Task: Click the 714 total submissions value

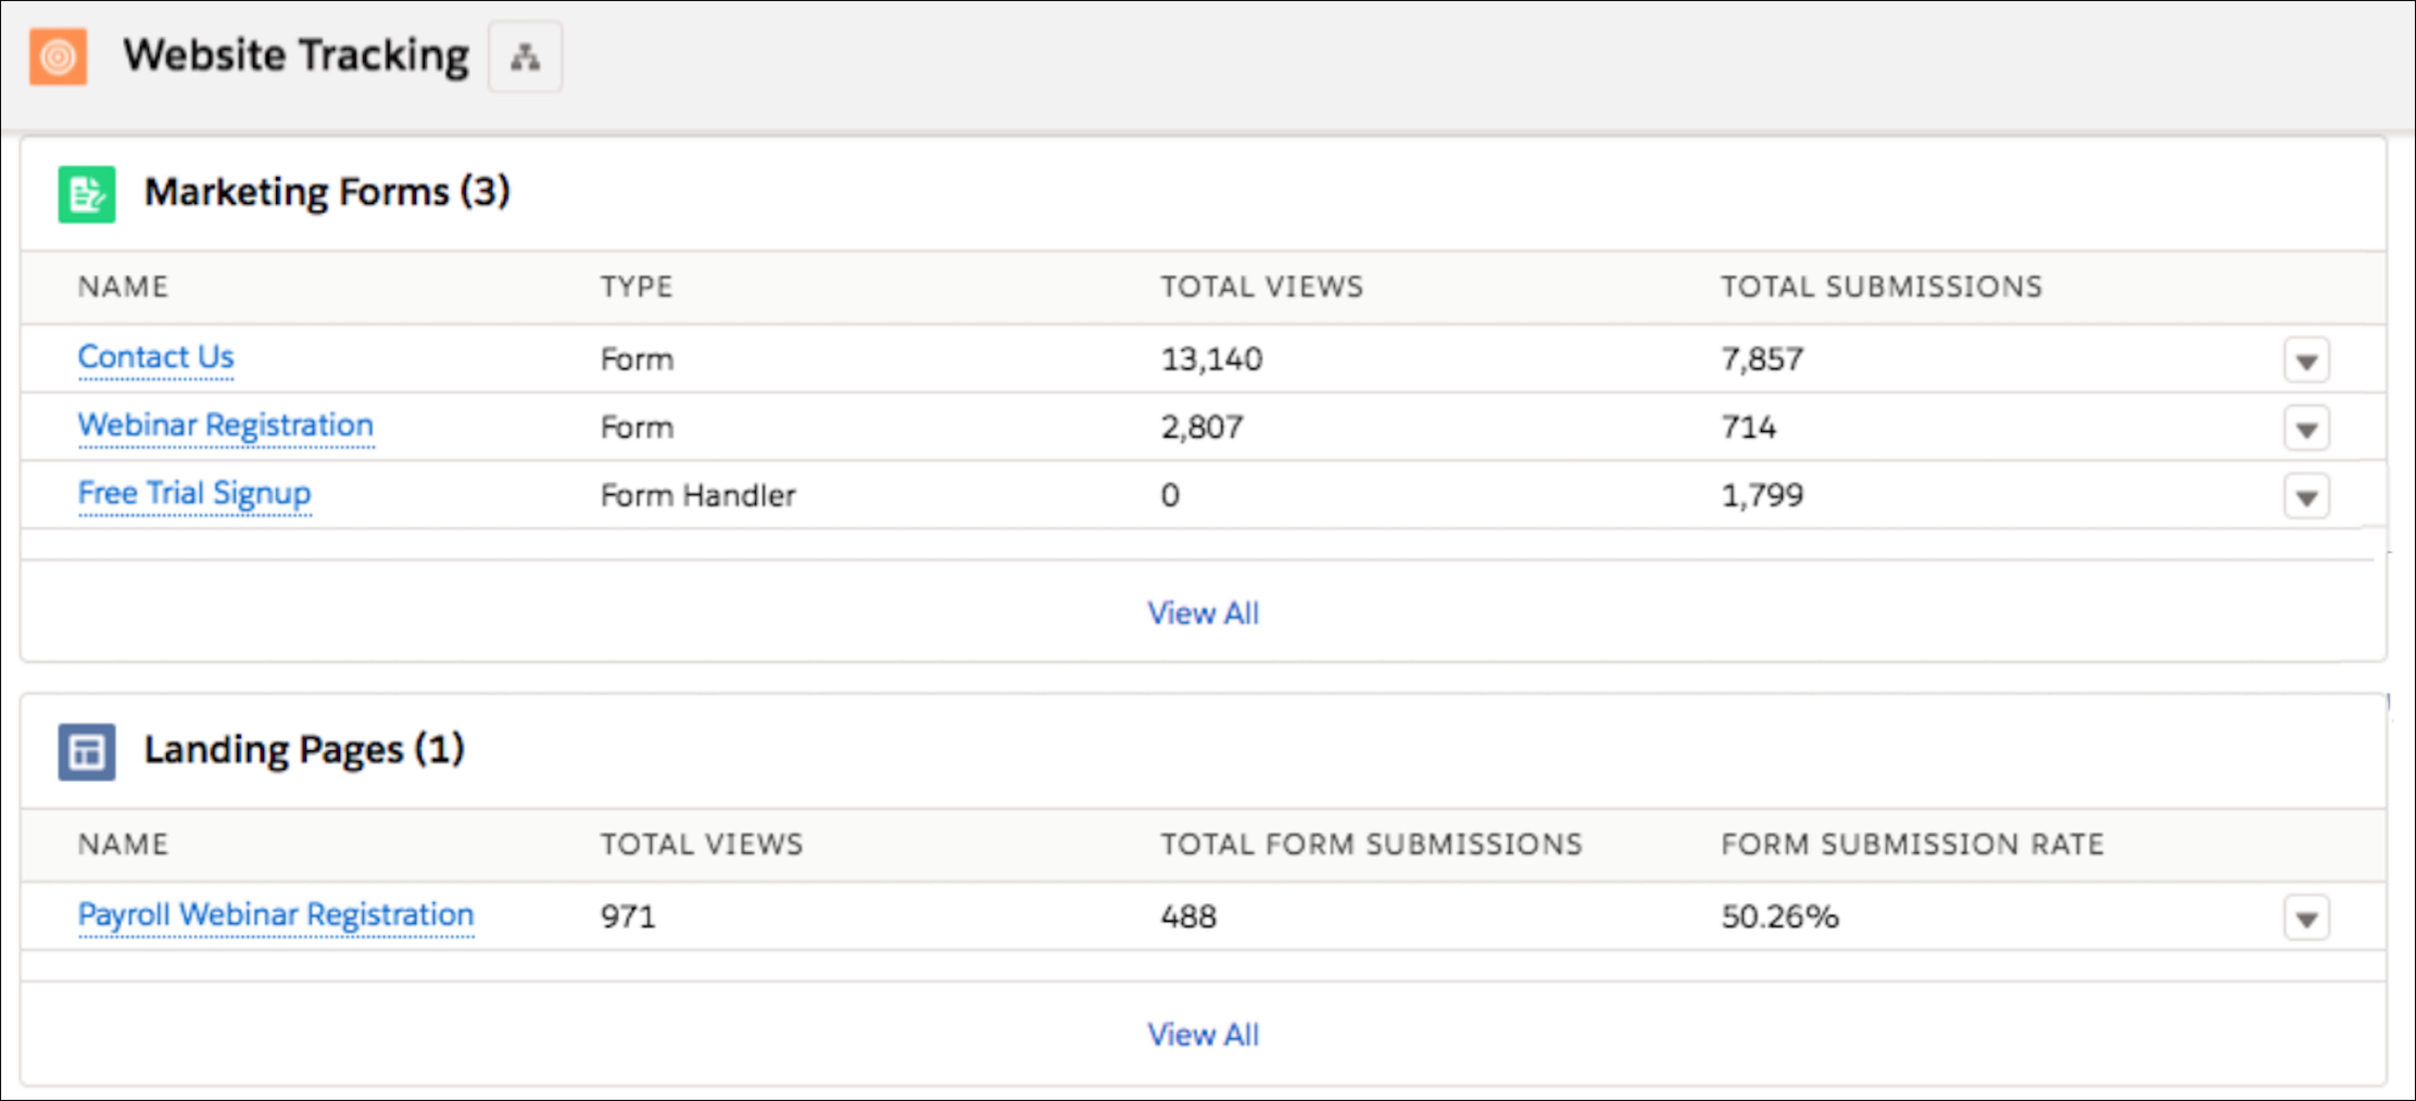Action: [1748, 429]
